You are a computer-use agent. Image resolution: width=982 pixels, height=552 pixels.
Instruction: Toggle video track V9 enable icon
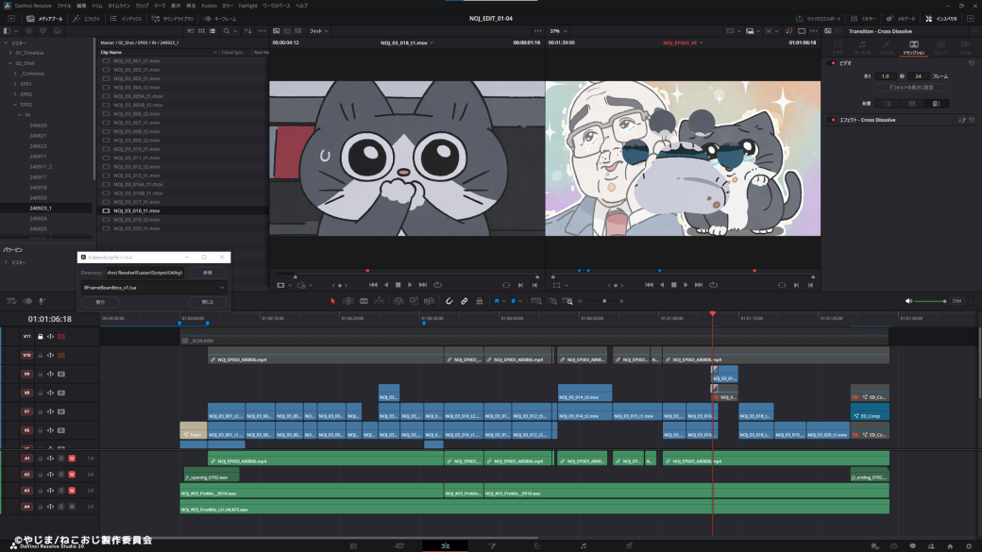click(x=60, y=375)
